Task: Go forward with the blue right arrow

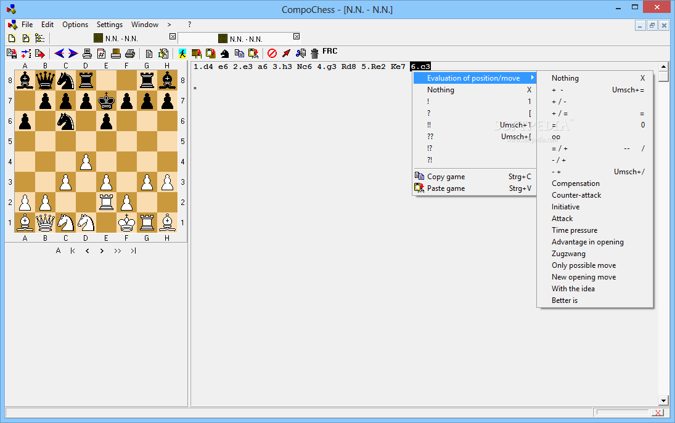Action: pyautogui.click(x=73, y=54)
